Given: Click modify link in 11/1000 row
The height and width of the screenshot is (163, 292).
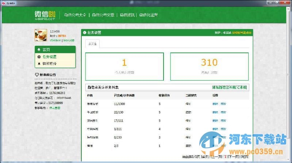Looking at the screenshot, I should pyautogui.click(x=223, y=104).
